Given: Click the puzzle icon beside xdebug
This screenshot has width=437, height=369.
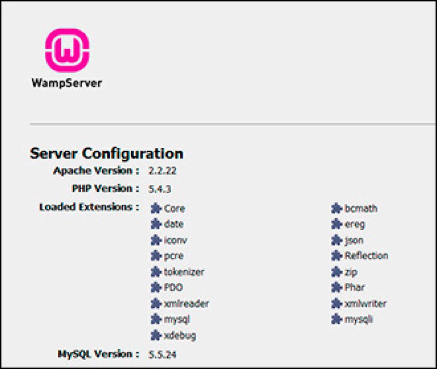Looking at the screenshot, I should point(156,335).
